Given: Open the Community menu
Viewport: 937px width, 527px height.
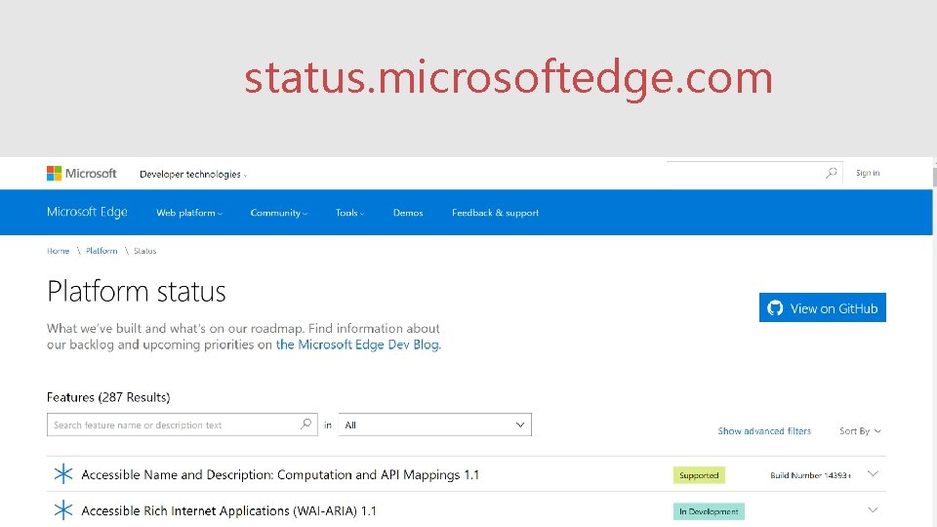Looking at the screenshot, I should pos(278,213).
